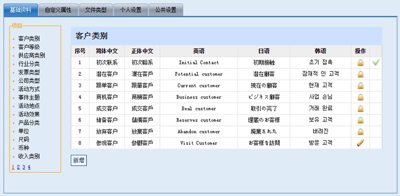Click lock icon for 潜在客户 row
The image size is (400, 196).
coord(360,74)
